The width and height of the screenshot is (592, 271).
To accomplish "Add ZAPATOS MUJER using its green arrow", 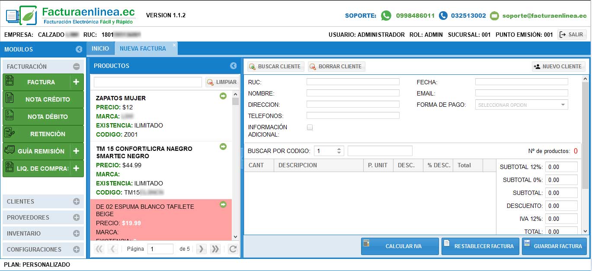I will 223,96.
